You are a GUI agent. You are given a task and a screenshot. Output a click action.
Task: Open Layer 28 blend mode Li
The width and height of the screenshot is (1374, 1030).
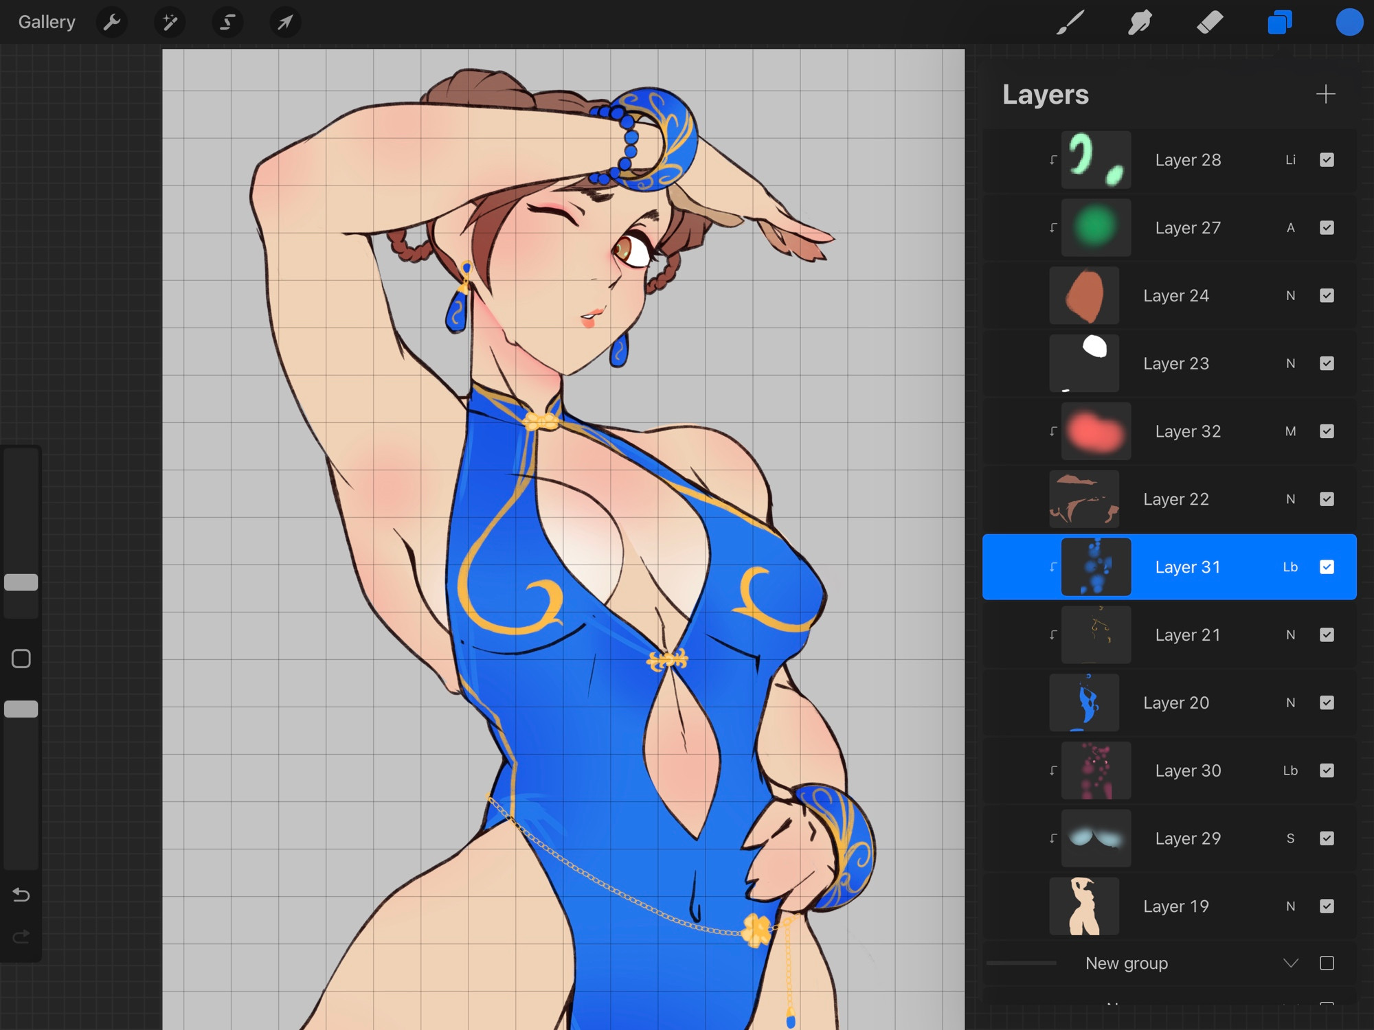(x=1290, y=160)
